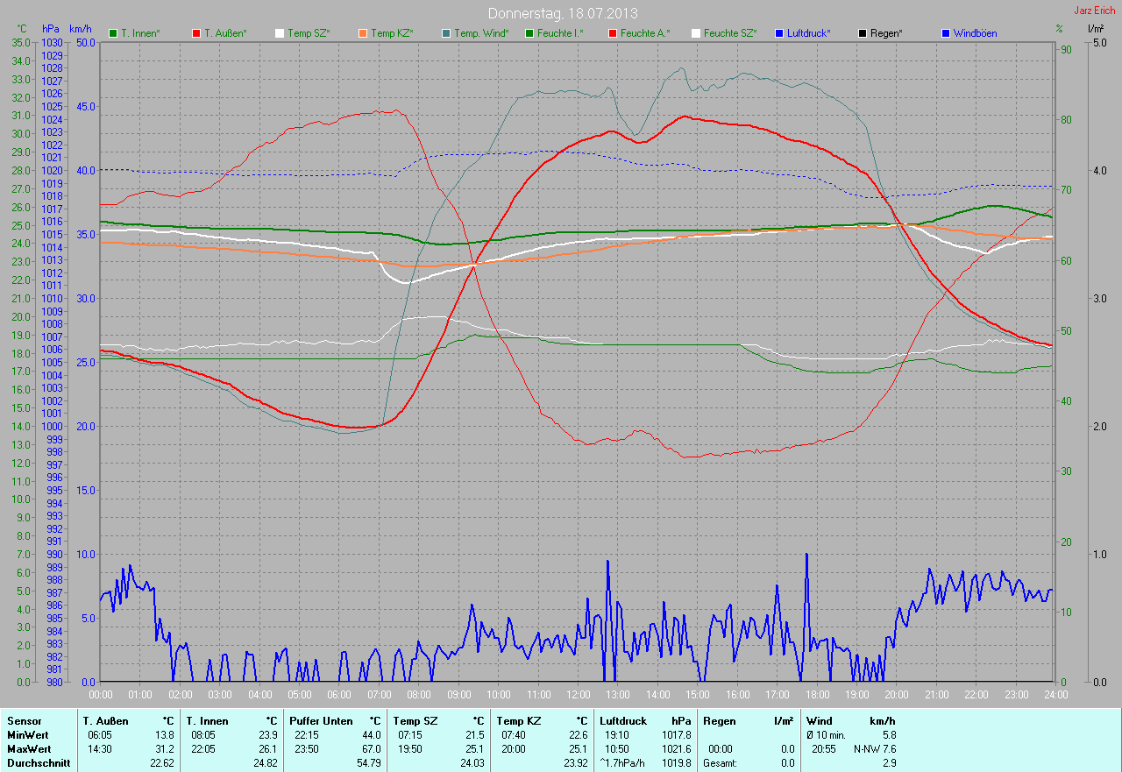Click the black Regen legend marker
The width and height of the screenshot is (1122, 772).
pyautogui.click(x=863, y=33)
